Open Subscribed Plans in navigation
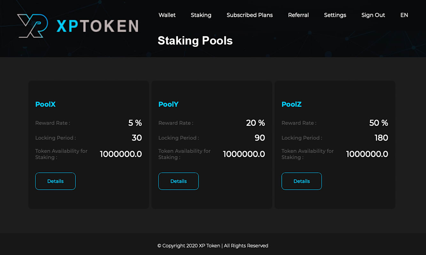 pos(250,15)
